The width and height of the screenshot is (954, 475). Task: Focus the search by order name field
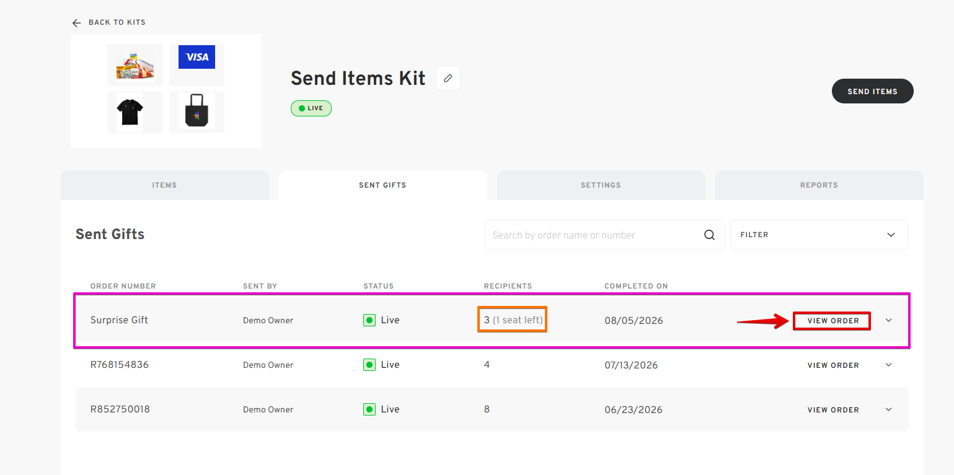[x=595, y=235]
